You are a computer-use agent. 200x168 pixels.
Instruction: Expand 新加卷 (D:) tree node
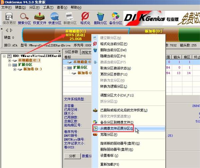(x=15, y=69)
